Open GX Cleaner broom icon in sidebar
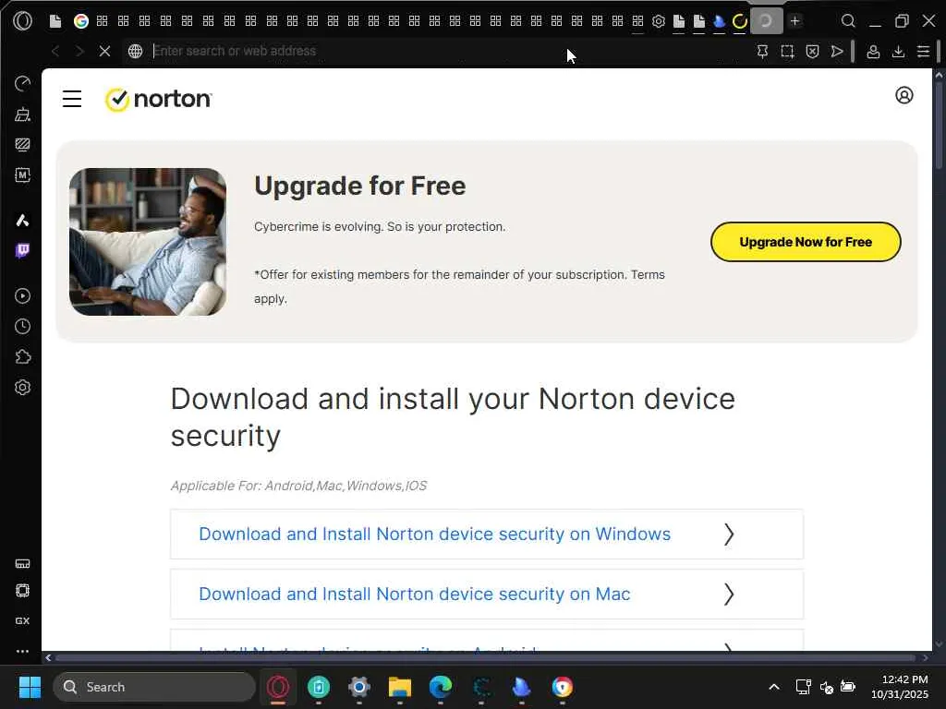The image size is (946, 709). point(22,114)
